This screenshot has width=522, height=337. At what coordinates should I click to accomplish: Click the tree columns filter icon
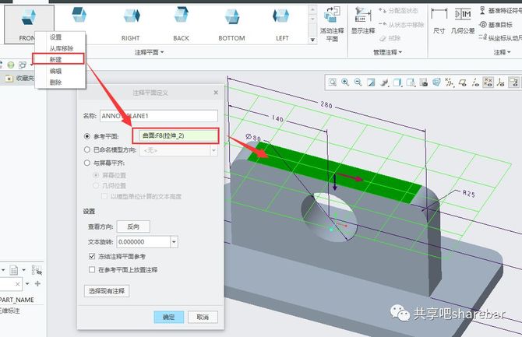(x=37, y=270)
